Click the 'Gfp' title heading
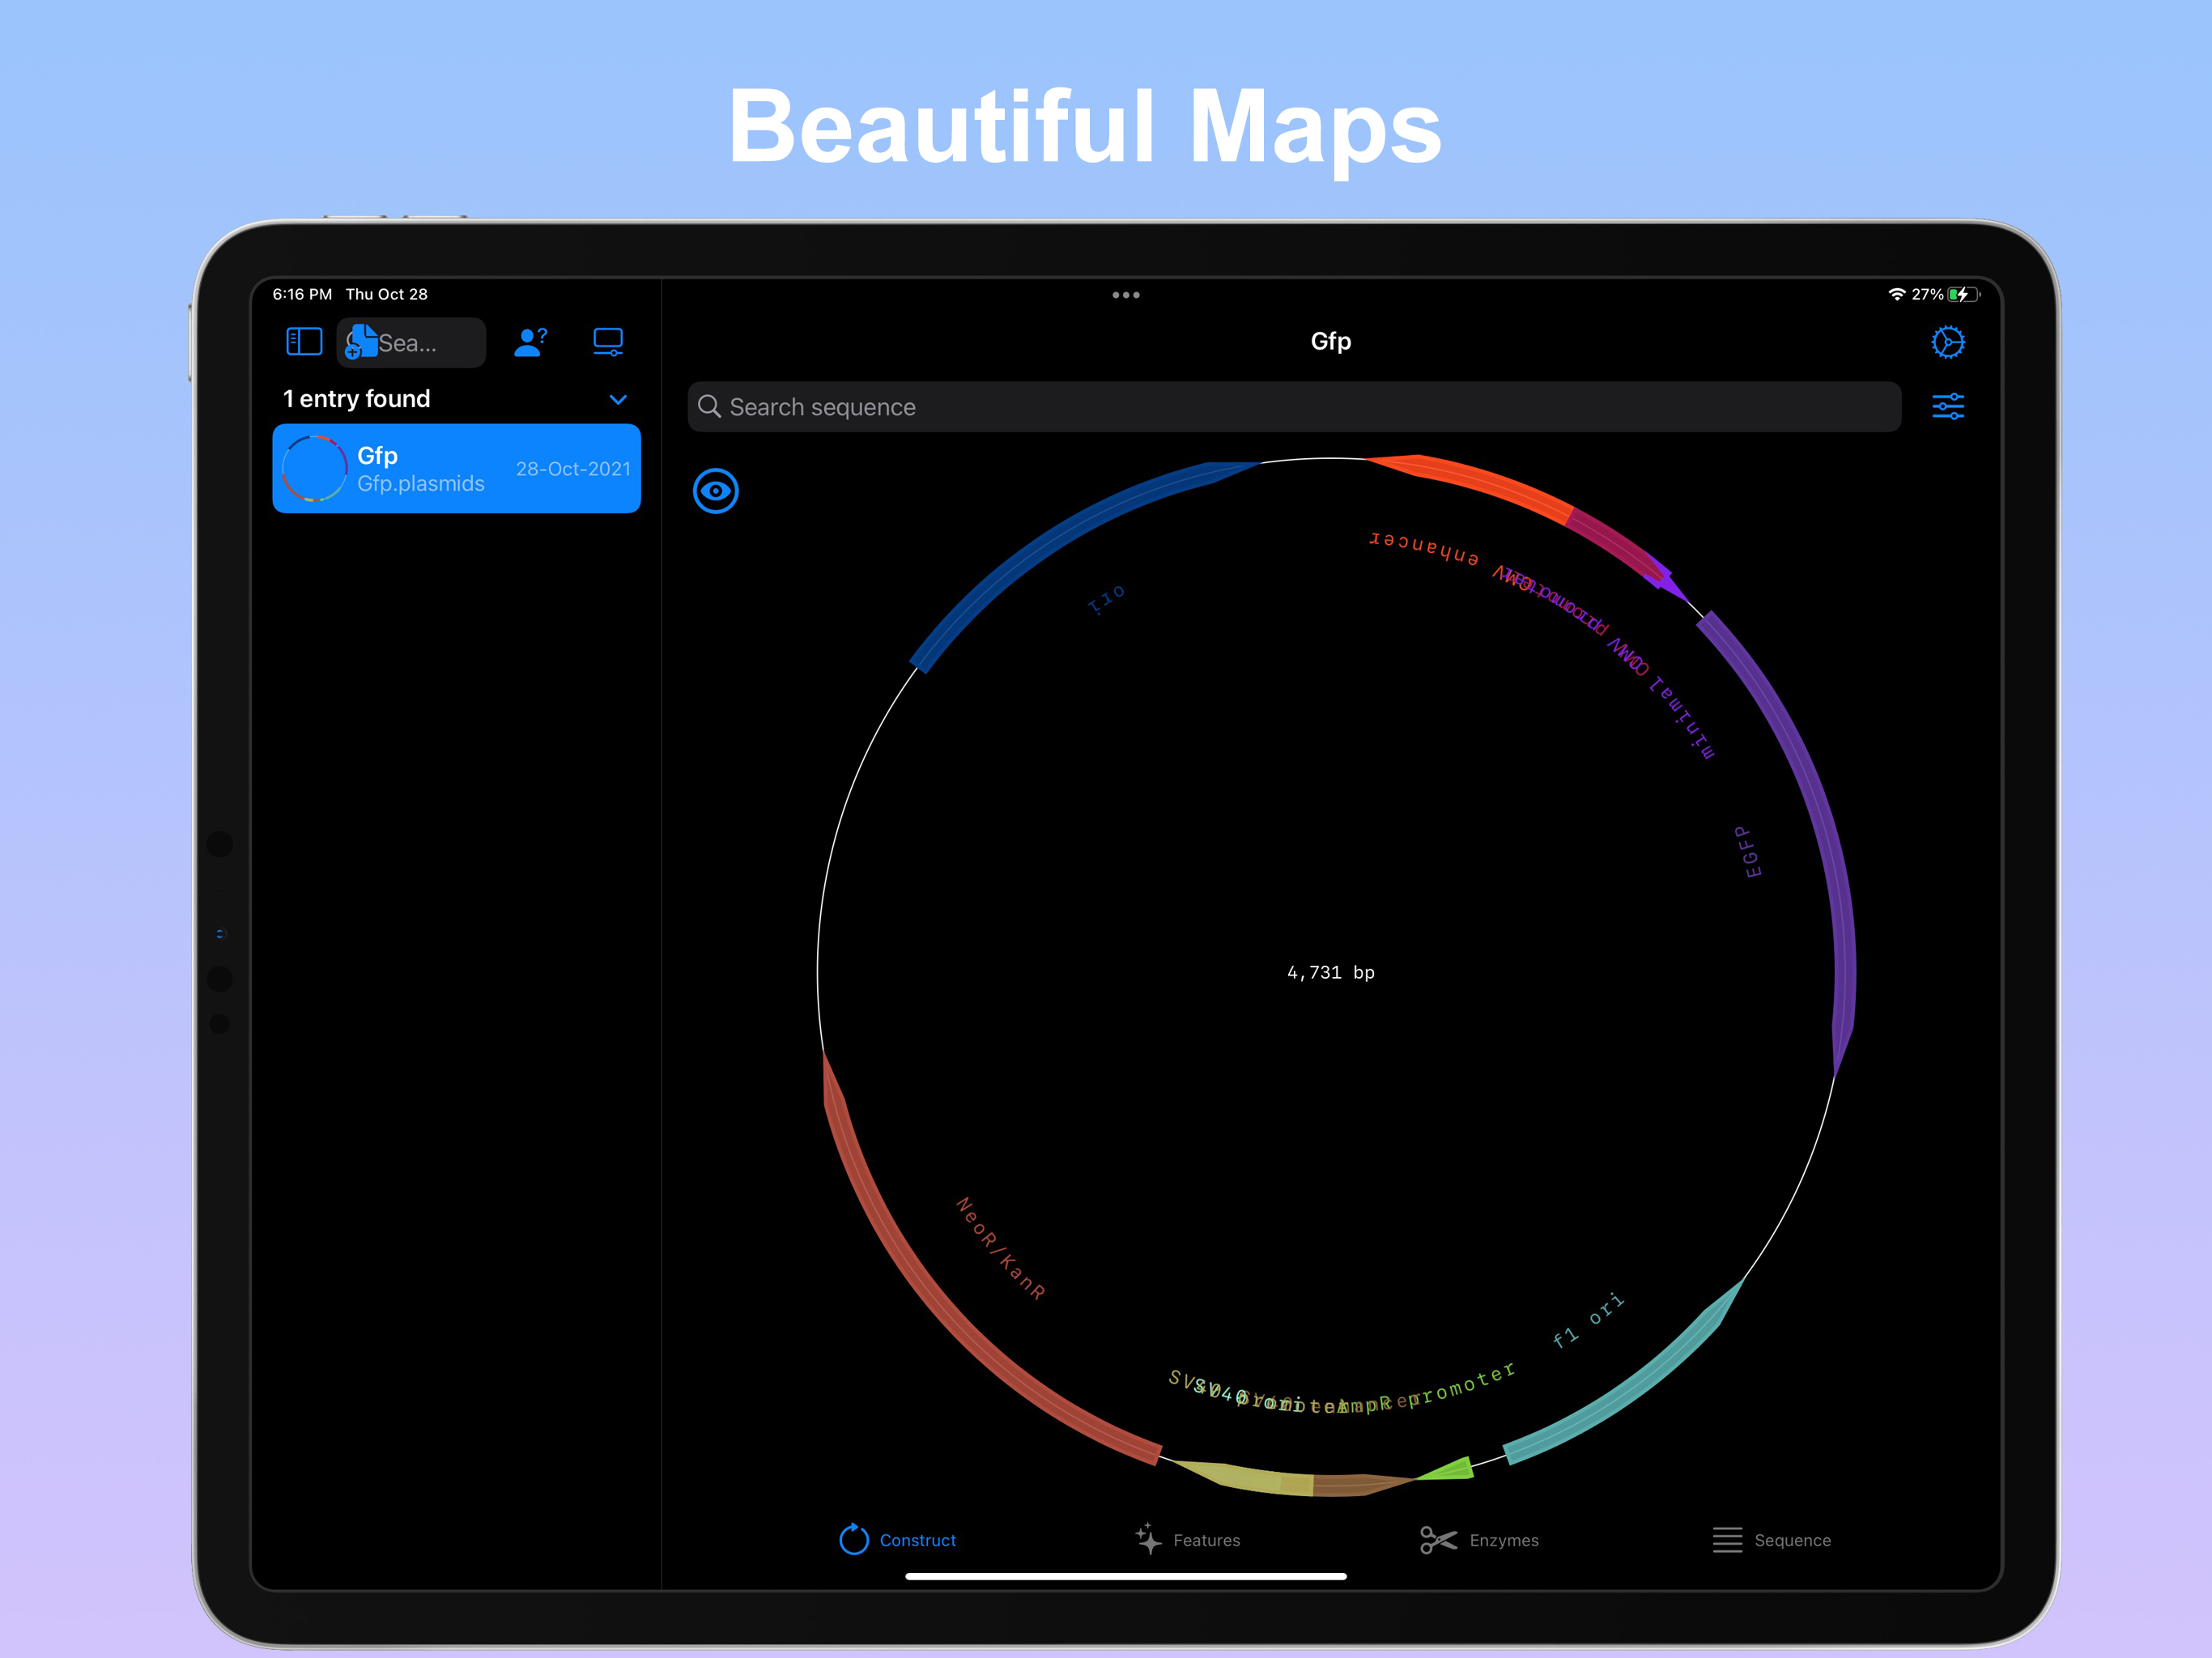Screen dimensions: 2212x1658 point(1330,341)
